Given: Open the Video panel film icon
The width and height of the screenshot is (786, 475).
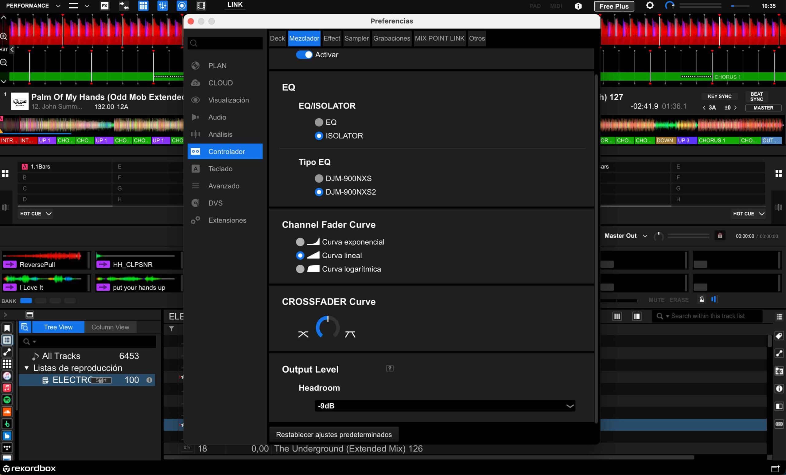Looking at the screenshot, I should click(x=201, y=6).
